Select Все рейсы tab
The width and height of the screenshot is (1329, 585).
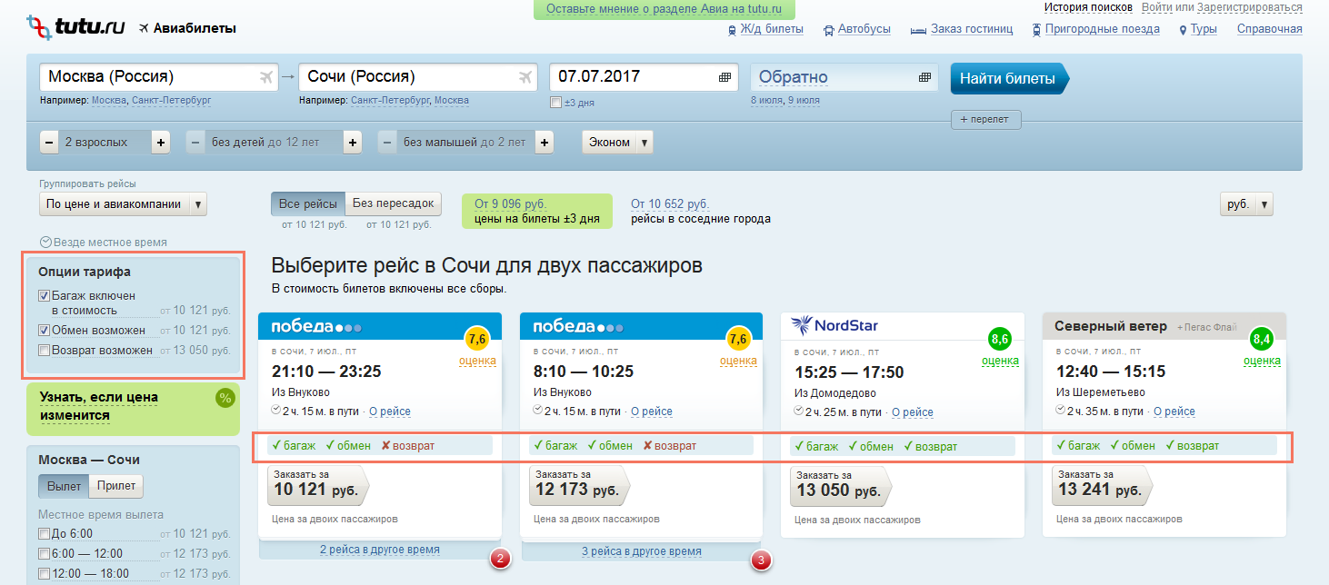coord(308,203)
